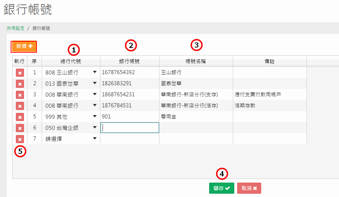Screen dimensions: 339x197
Task: Go to 共用設定 breadcrumb link
Action: click(15, 28)
